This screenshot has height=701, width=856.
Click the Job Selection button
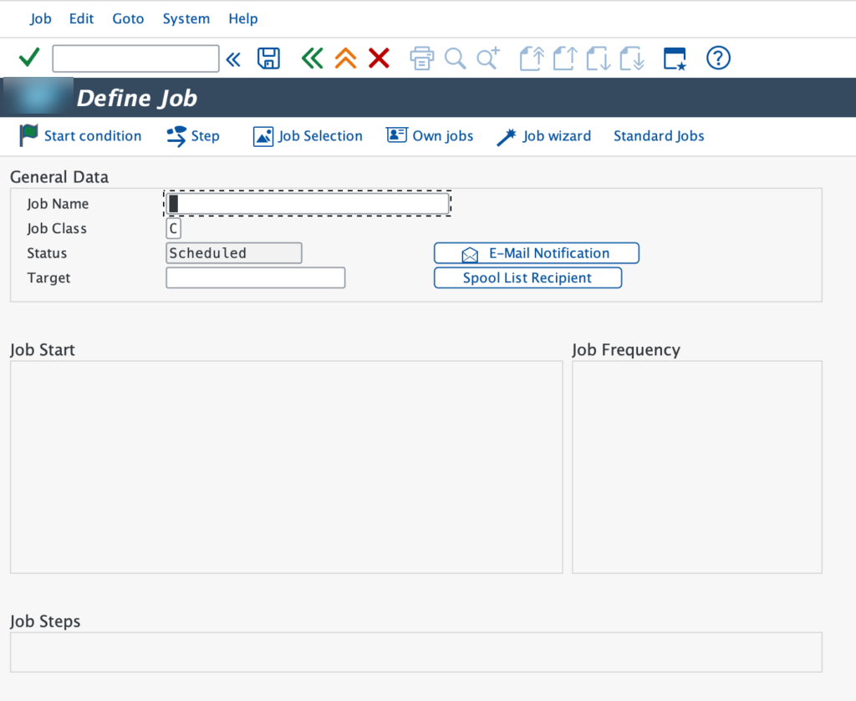pyautogui.click(x=308, y=136)
